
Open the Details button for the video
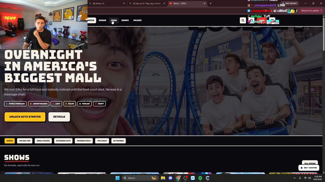(59, 117)
